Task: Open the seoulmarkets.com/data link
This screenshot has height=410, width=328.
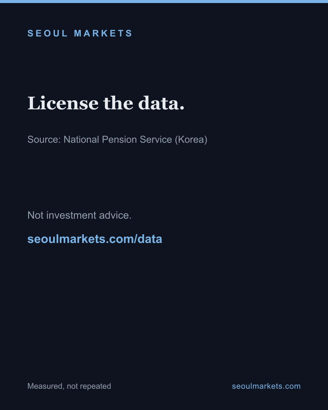Action: click(95, 239)
